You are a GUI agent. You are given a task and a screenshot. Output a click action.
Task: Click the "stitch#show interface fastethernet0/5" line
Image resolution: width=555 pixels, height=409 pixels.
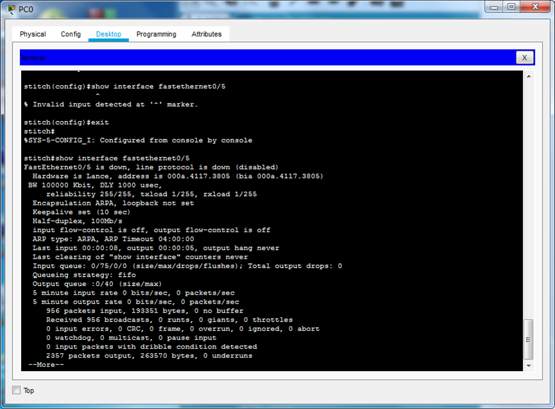pos(107,158)
